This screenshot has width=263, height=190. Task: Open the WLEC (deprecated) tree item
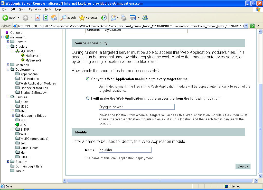click(34, 139)
